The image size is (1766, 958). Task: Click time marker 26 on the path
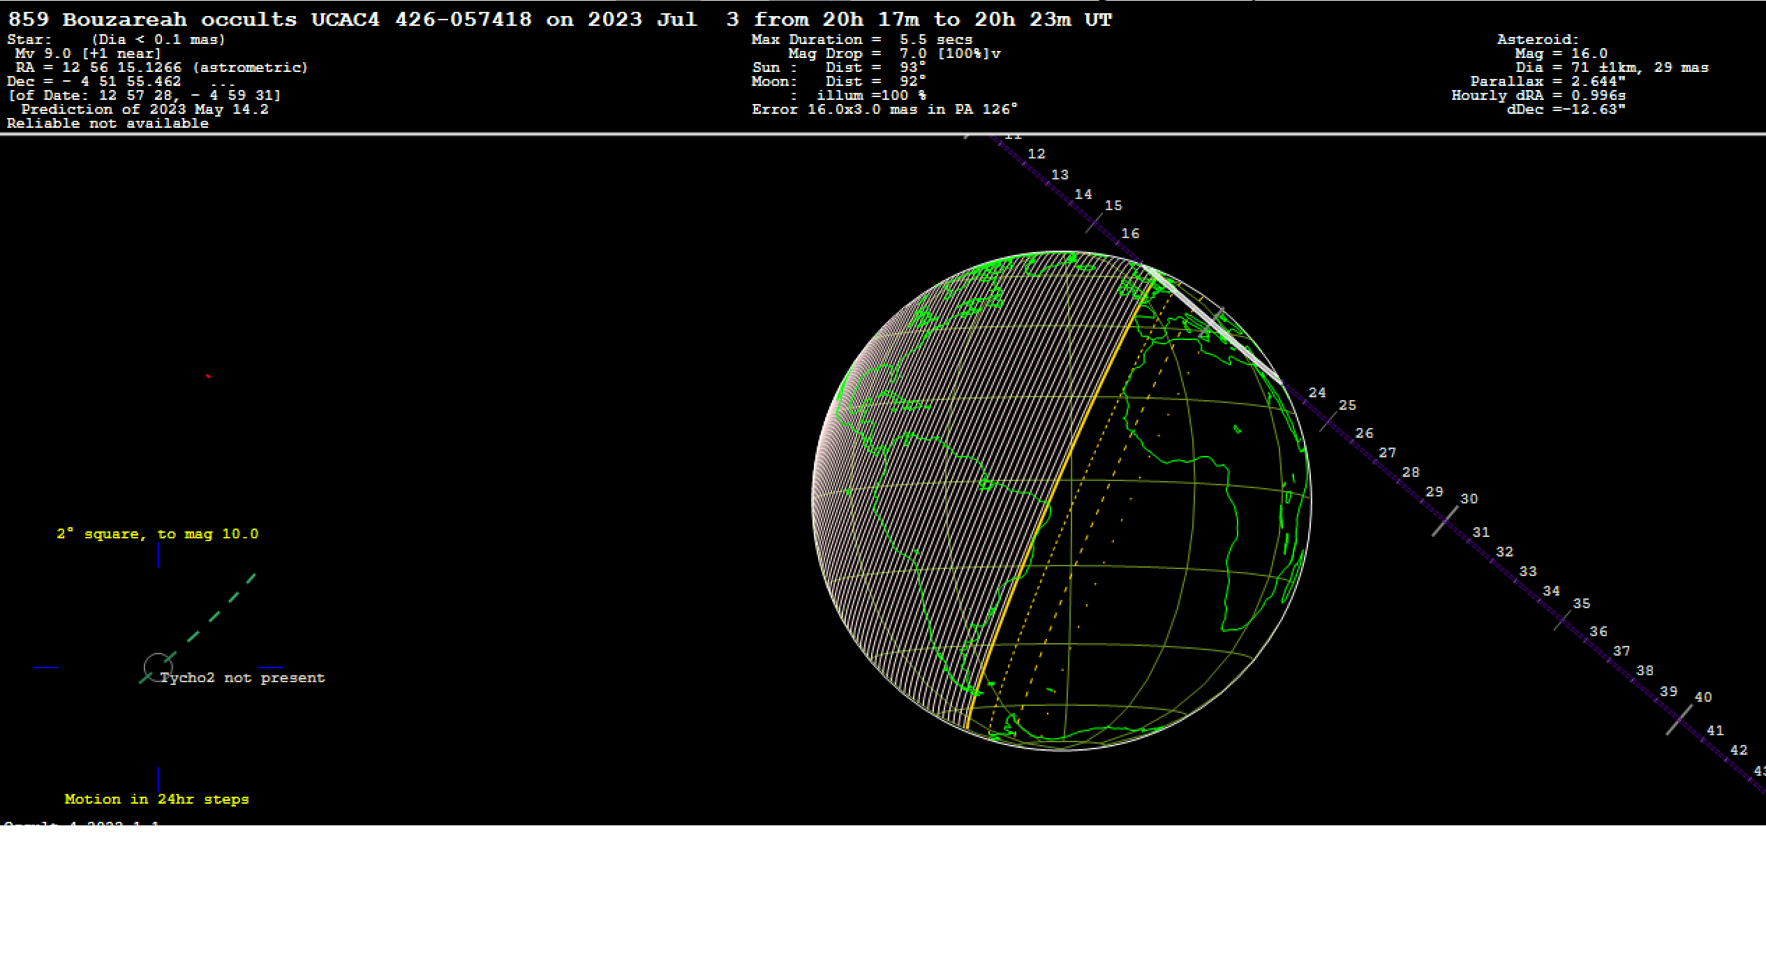tap(1364, 434)
